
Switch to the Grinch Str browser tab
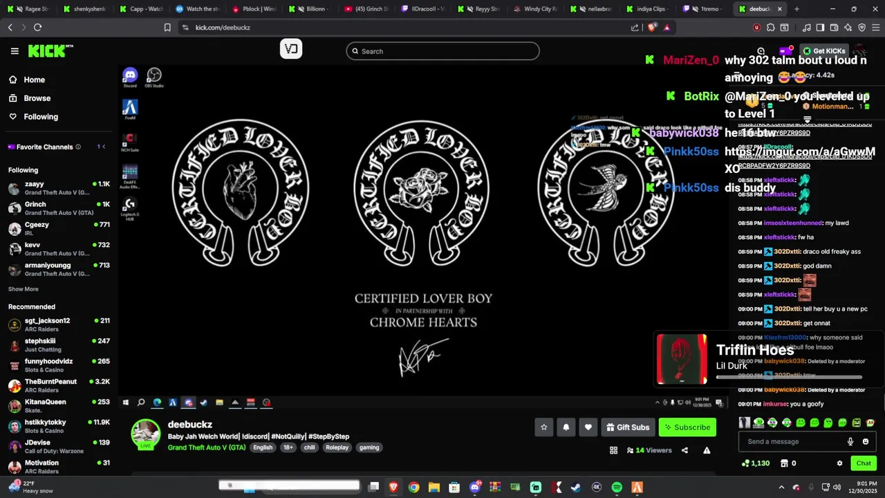click(x=366, y=9)
